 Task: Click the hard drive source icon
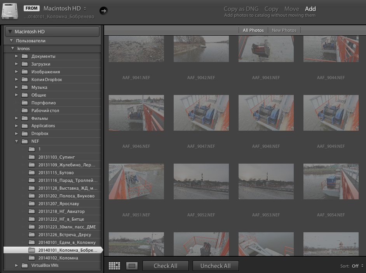coord(10,11)
